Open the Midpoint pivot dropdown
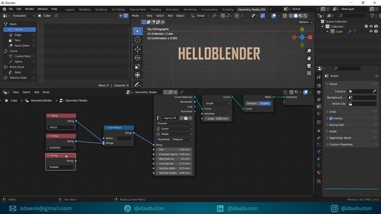This screenshot has height=214, width=381. point(182,140)
